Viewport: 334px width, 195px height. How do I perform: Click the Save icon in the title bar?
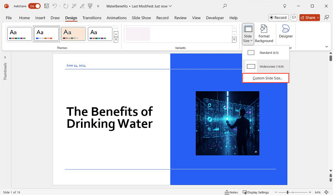point(46,6)
